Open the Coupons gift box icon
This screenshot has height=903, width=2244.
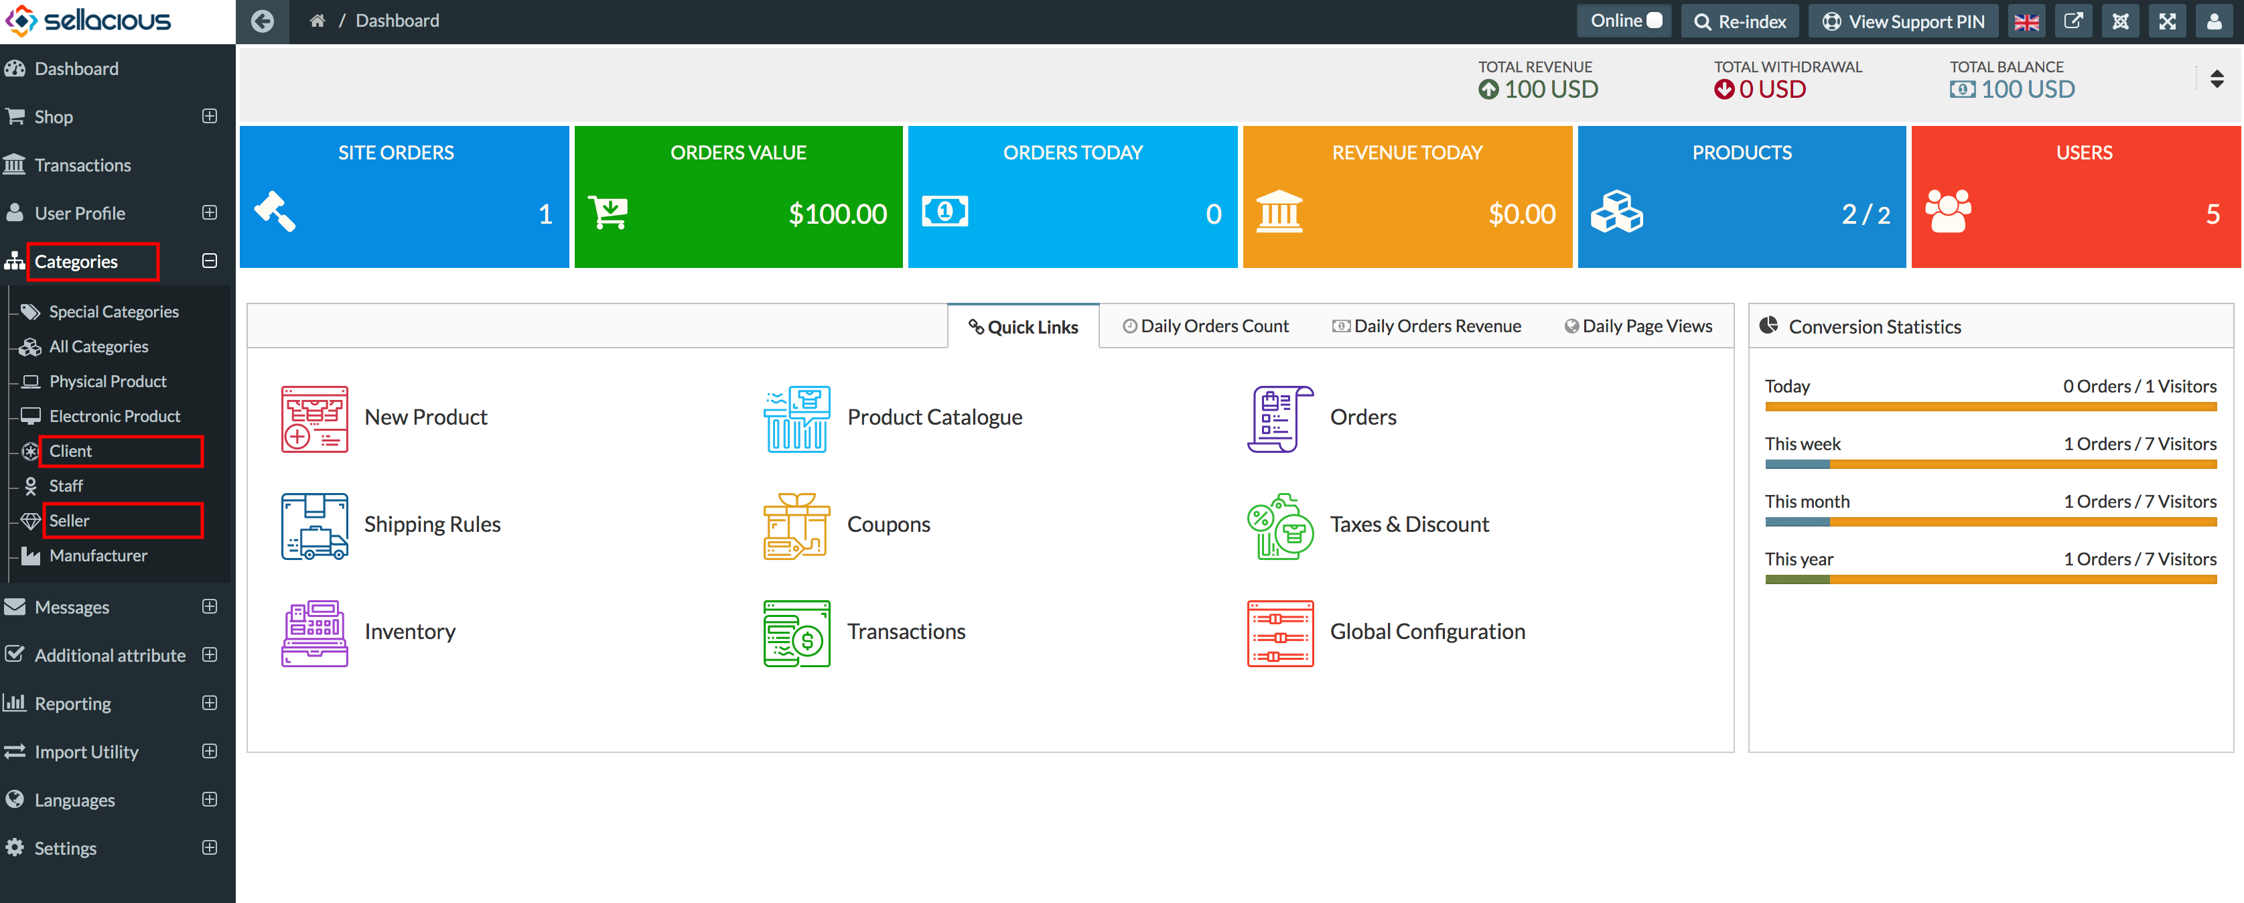tap(796, 526)
